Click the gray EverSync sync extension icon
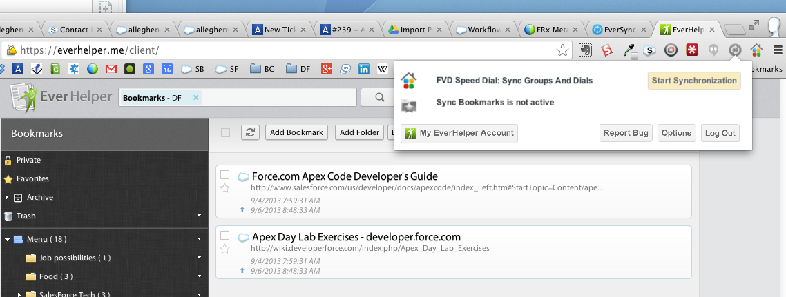786x297 pixels. [x=736, y=50]
